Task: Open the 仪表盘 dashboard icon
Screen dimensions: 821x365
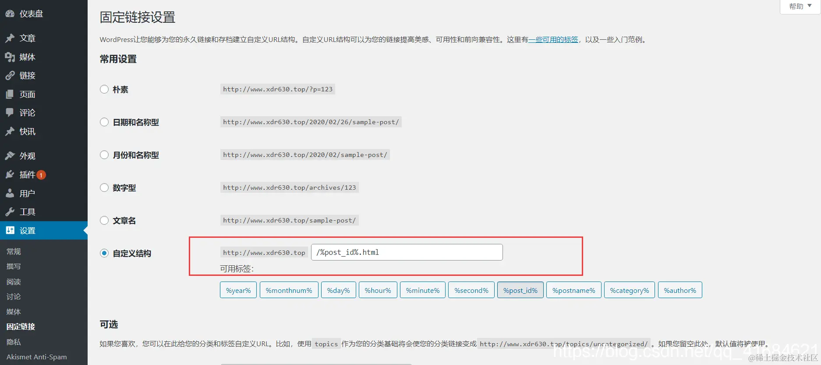Action: pyautogui.click(x=10, y=14)
